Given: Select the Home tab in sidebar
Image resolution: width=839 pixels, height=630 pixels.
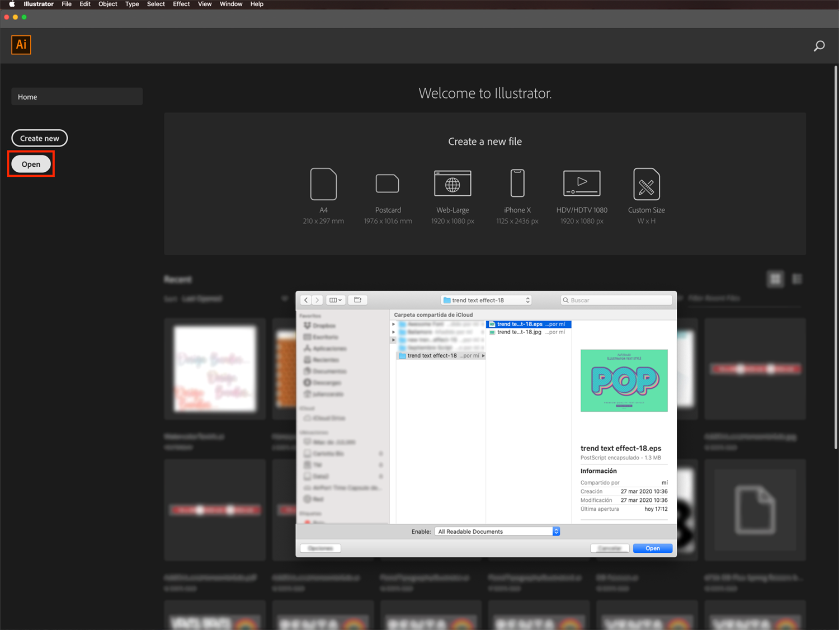Looking at the screenshot, I should 77,97.
